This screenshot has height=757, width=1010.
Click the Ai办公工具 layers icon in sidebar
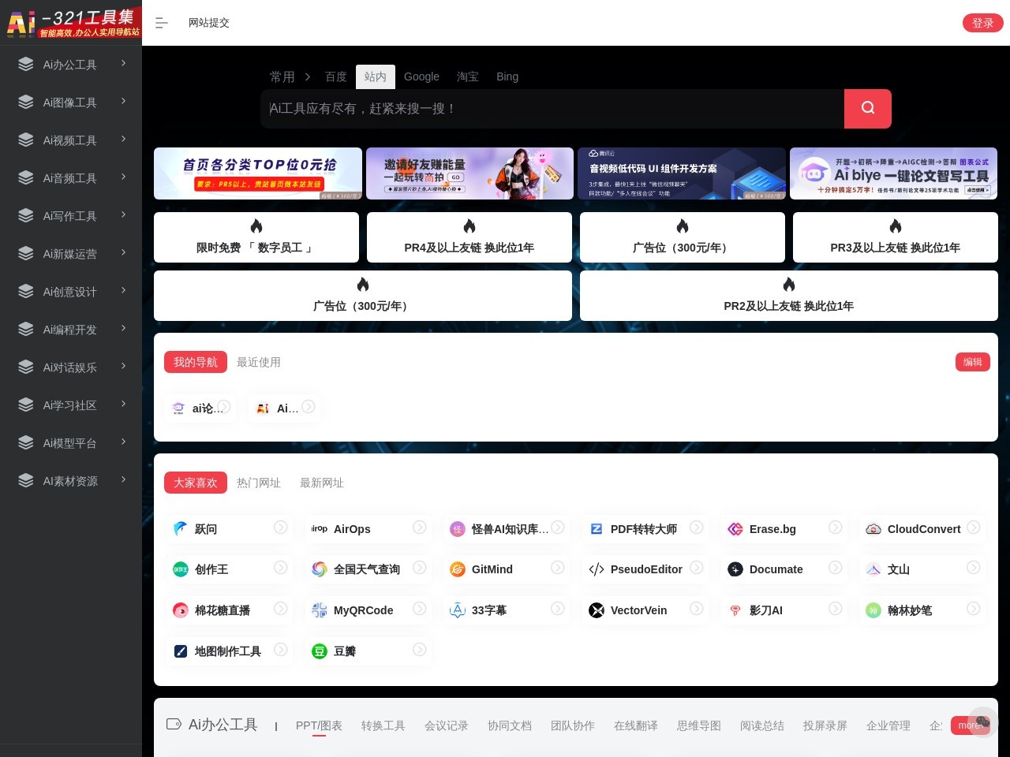coord(26,65)
